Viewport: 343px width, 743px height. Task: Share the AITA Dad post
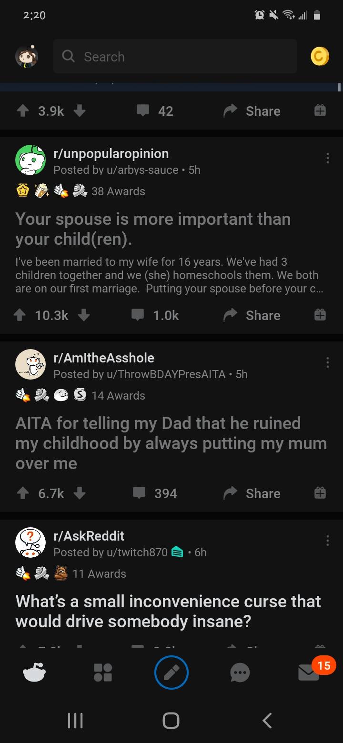coord(252,493)
